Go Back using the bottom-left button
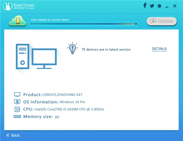The width and height of the screenshot is (183, 141). 13,135
